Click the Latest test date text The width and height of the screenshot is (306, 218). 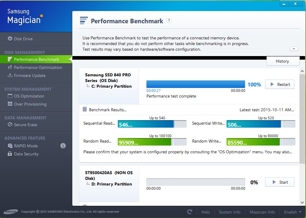tap(267, 110)
